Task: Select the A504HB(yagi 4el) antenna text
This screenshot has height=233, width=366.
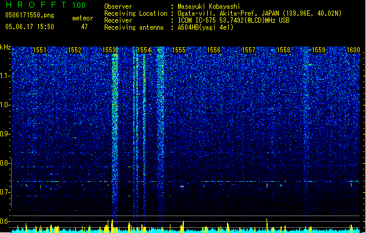Action: [205, 27]
